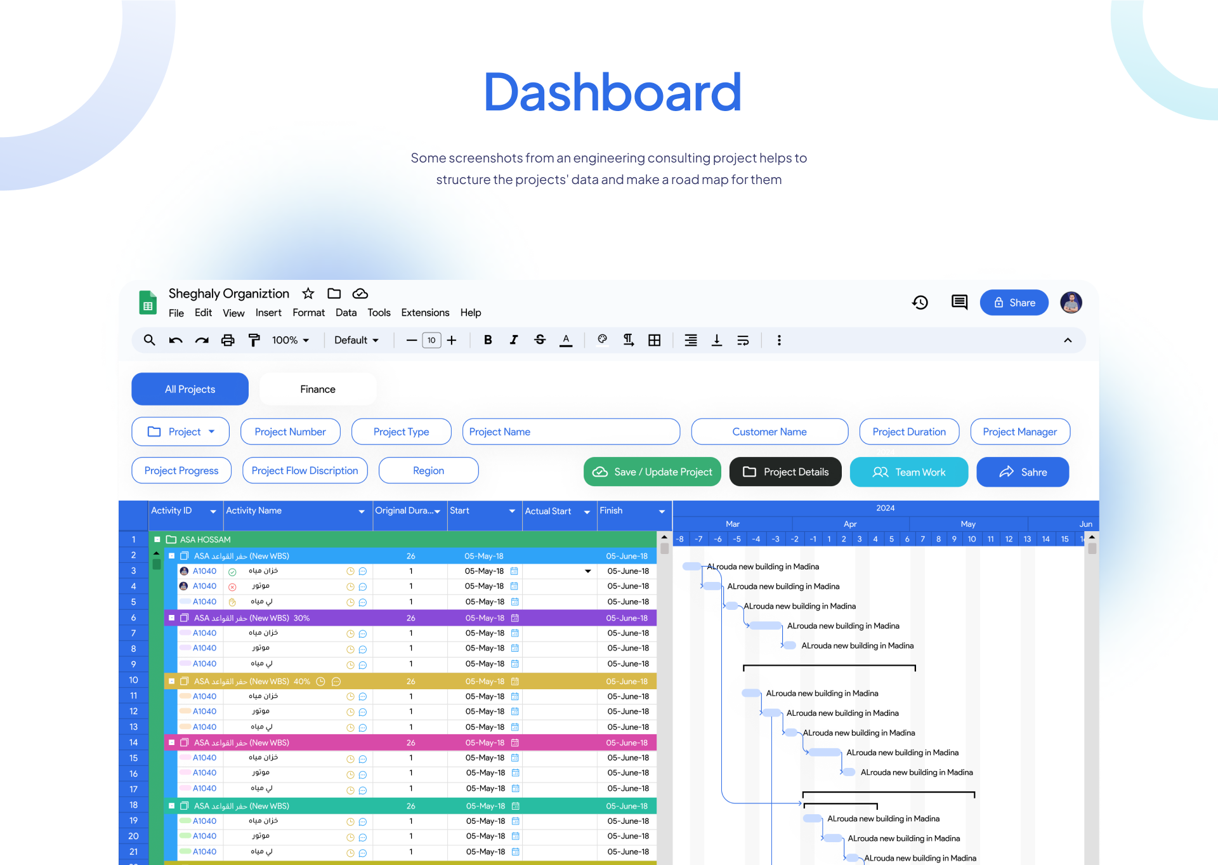
Task: Apply strikethrough formatting
Action: tap(540, 340)
